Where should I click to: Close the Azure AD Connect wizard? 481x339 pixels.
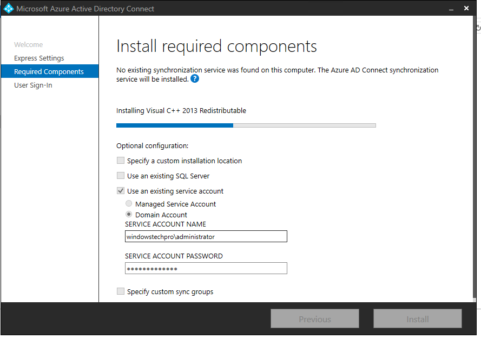pyautogui.click(x=466, y=8)
